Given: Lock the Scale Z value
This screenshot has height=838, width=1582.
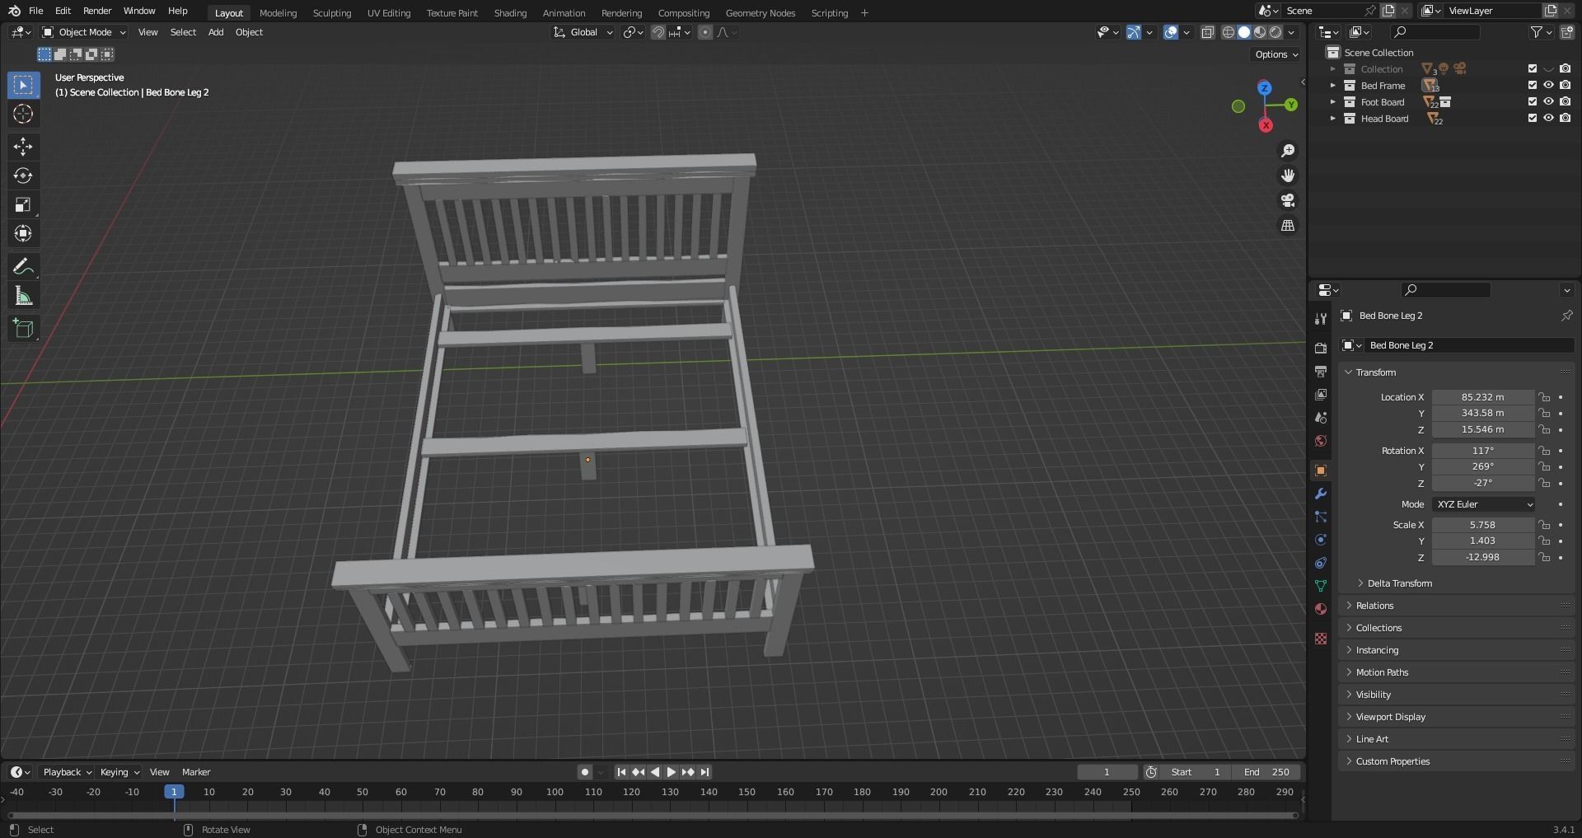Looking at the screenshot, I should [x=1544, y=557].
